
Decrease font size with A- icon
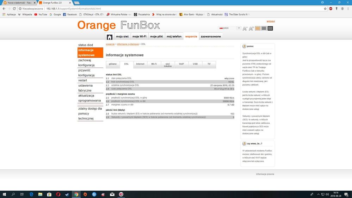[245, 29]
